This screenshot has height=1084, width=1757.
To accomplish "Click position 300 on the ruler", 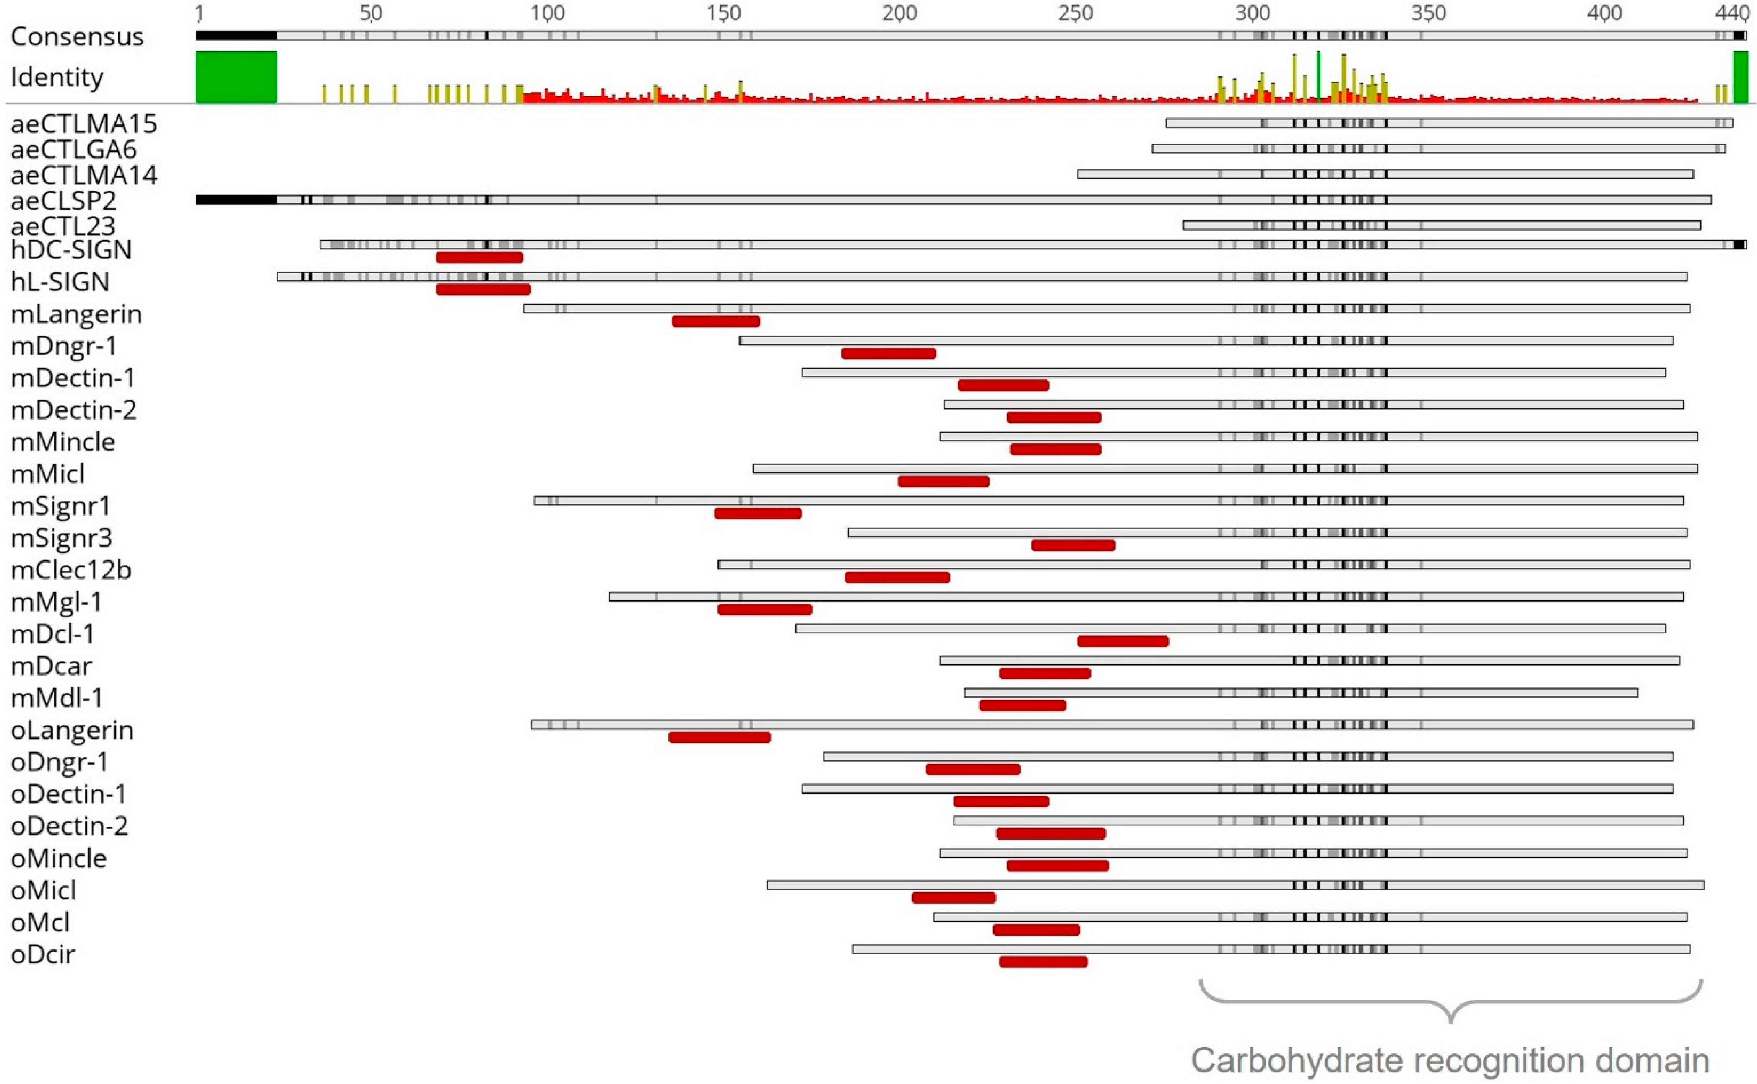I will coord(1251,13).
